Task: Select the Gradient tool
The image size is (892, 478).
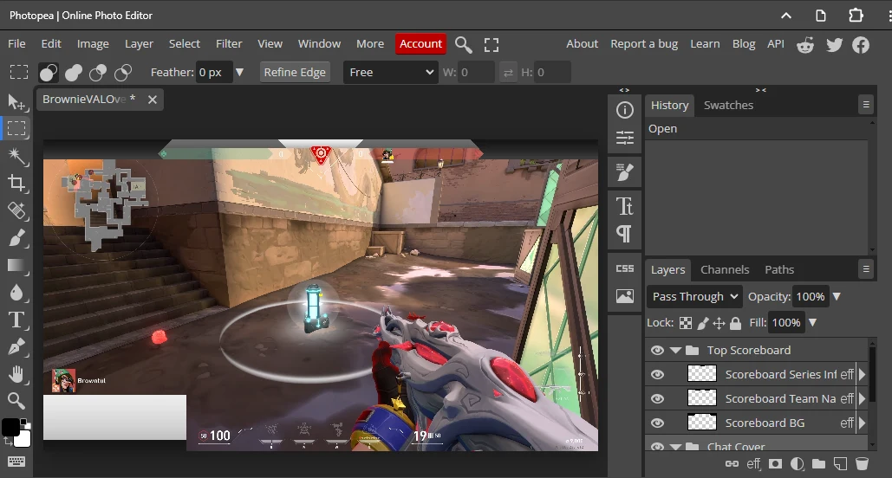Action: (16, 266)
